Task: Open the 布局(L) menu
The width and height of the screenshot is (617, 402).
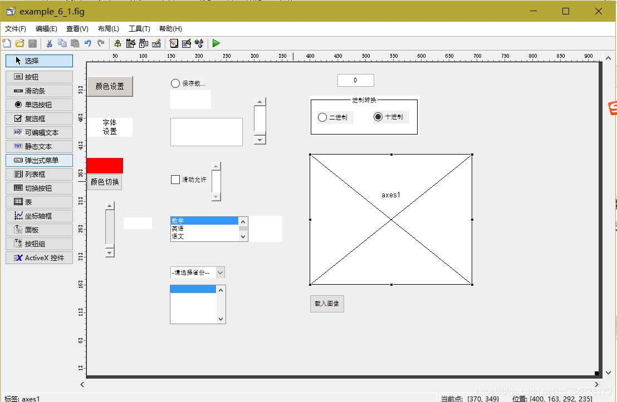Action: (109, 29)
